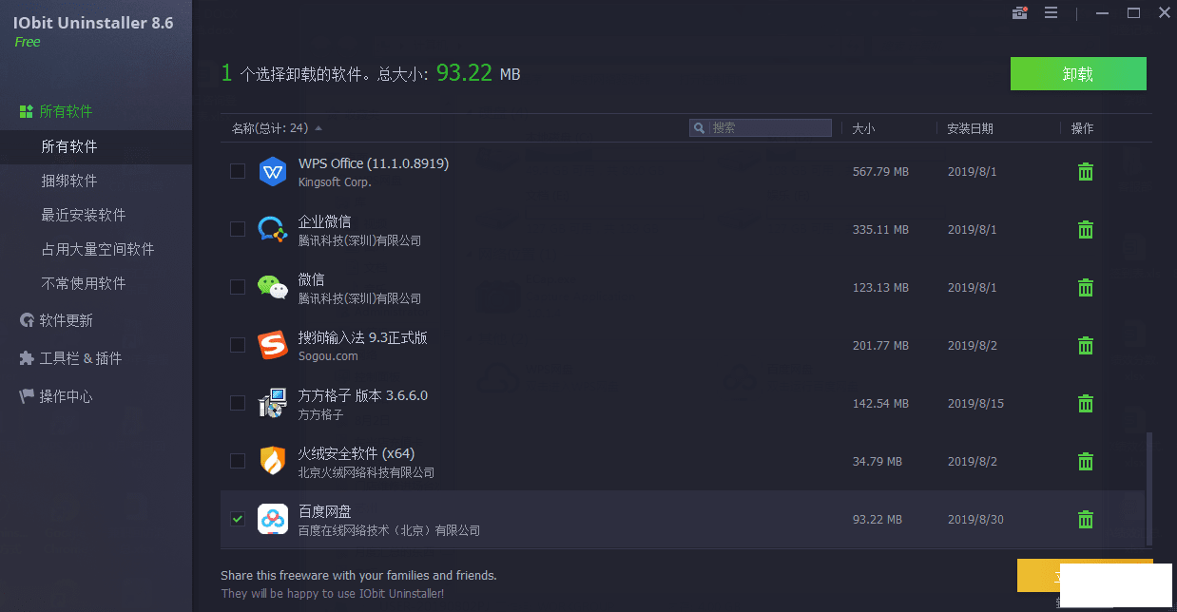Click the trash icon for 企业微信
This screenshot has height=612, width=1177.
pyautogui.click(x=1086, y=230)
